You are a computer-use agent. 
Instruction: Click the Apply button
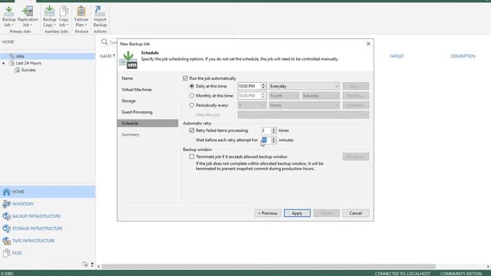(x=297, y=213)
